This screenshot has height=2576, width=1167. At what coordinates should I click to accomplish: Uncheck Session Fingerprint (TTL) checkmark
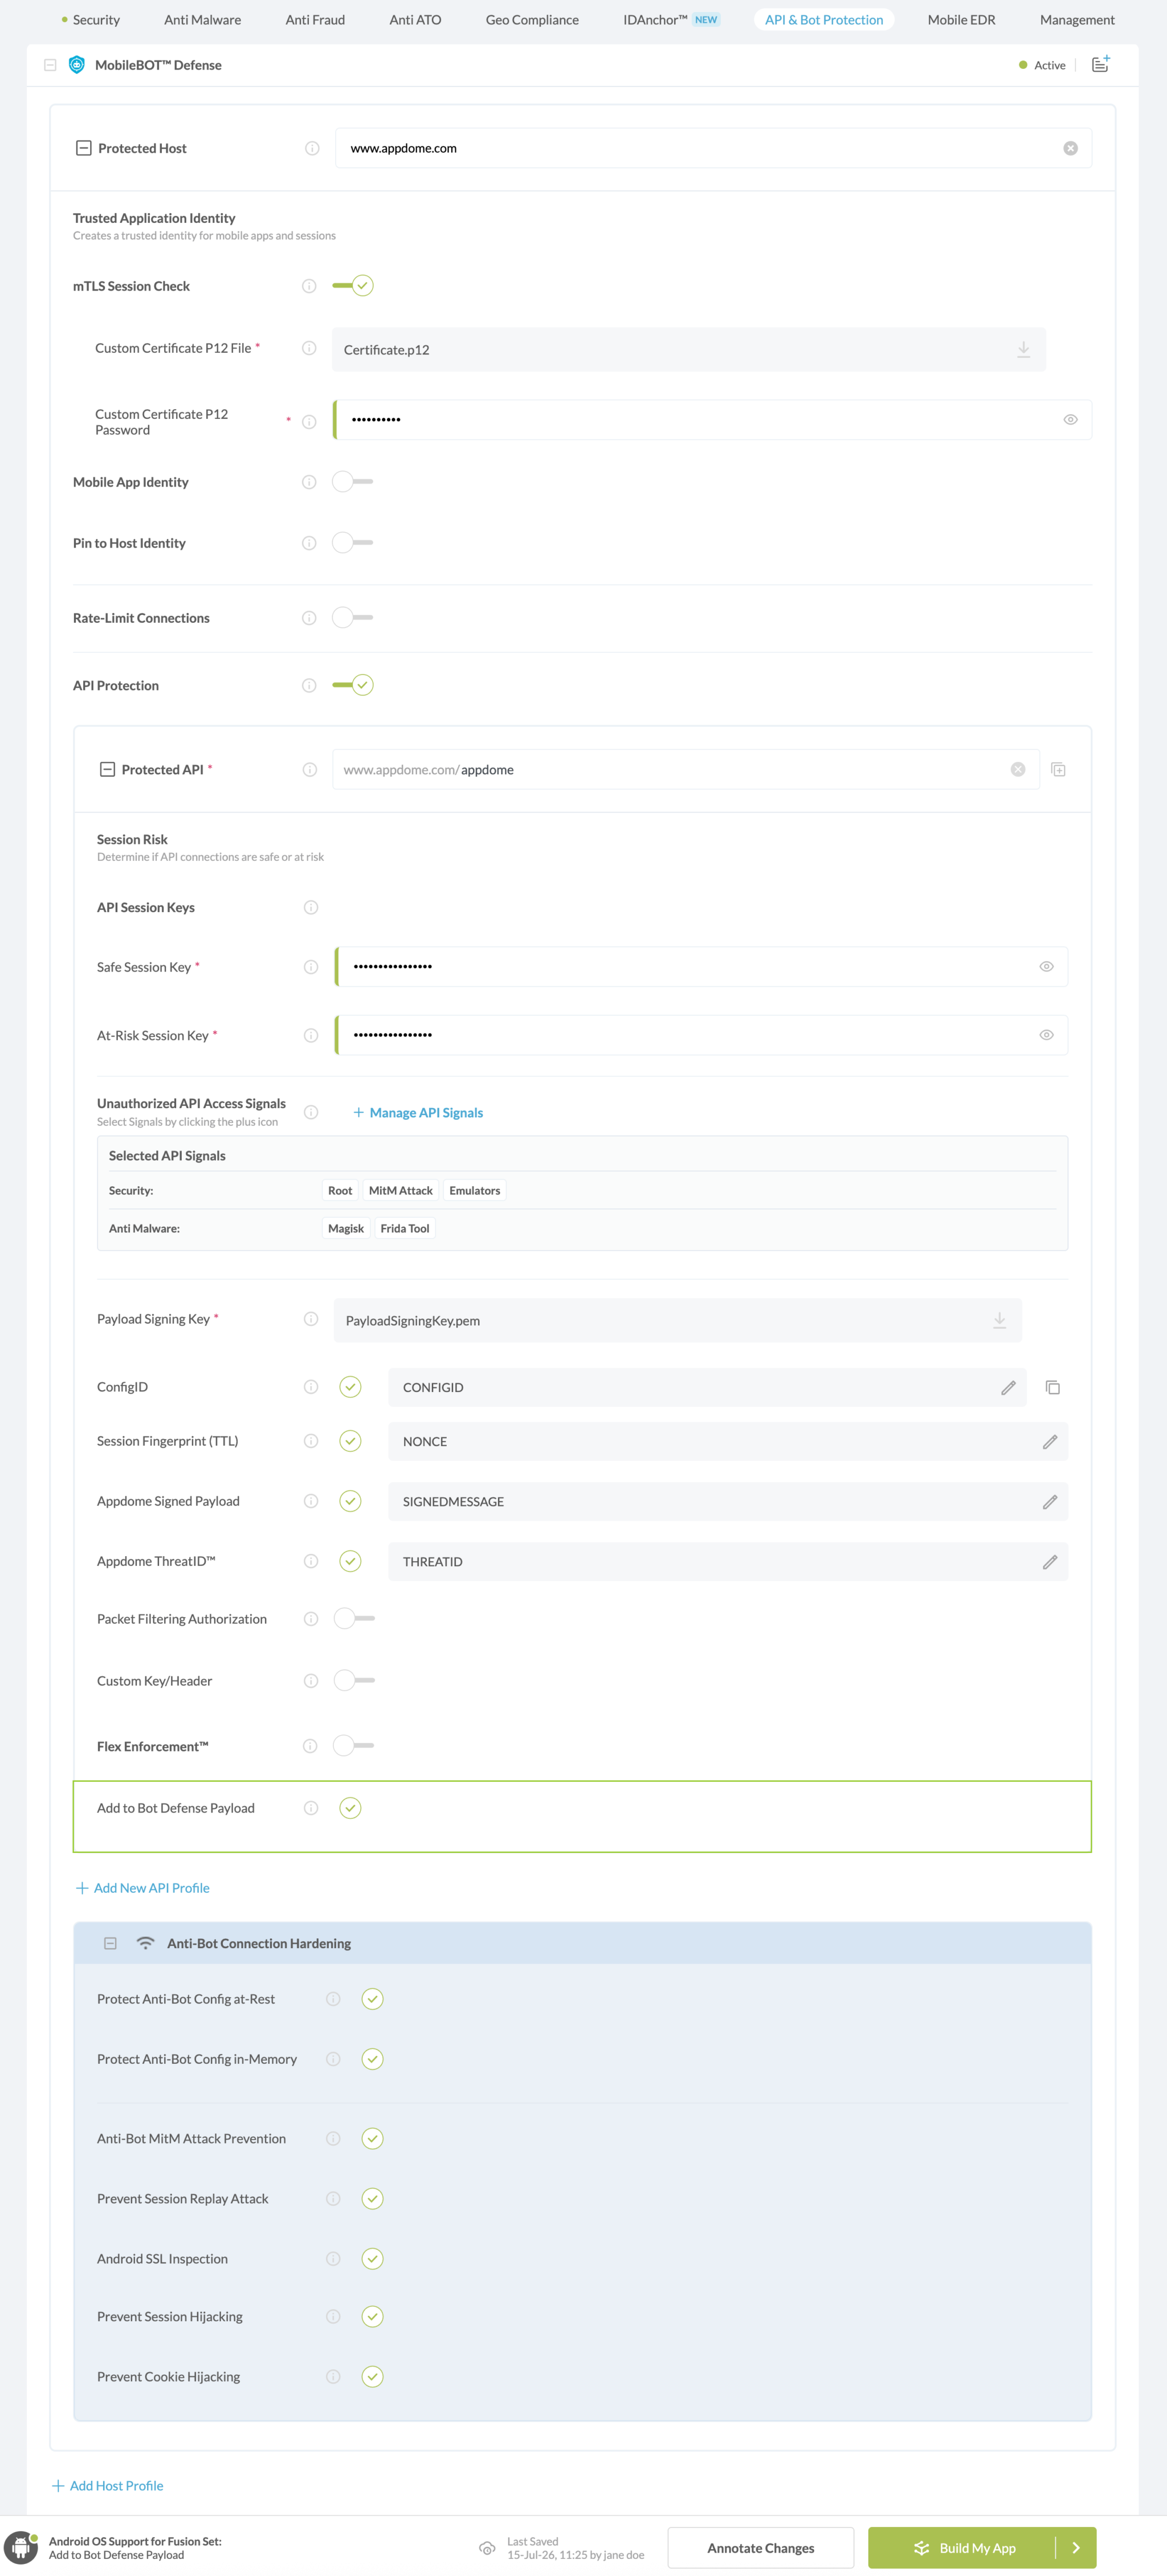[350, 1441]
